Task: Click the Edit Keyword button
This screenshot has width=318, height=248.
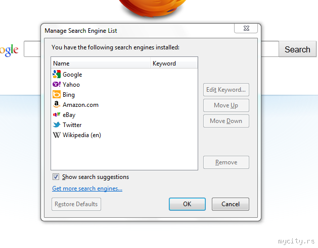Action: tap(226, 90)
